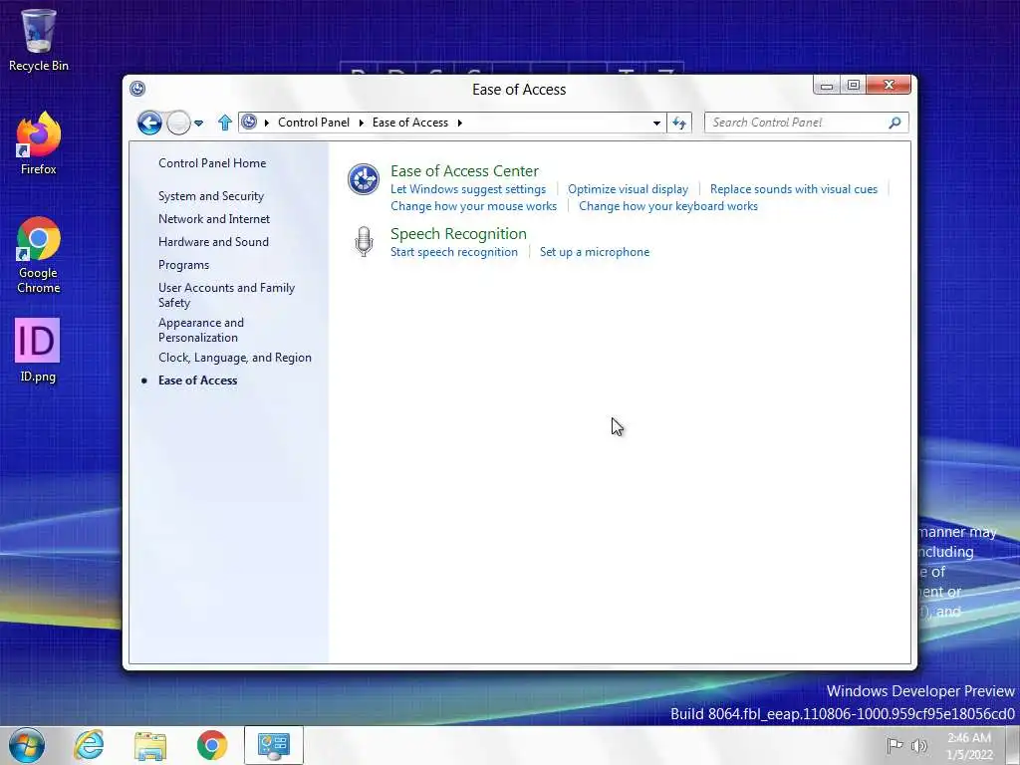
Task: Click the Speech Recognition microphone icon
Action: click(364, 241)
